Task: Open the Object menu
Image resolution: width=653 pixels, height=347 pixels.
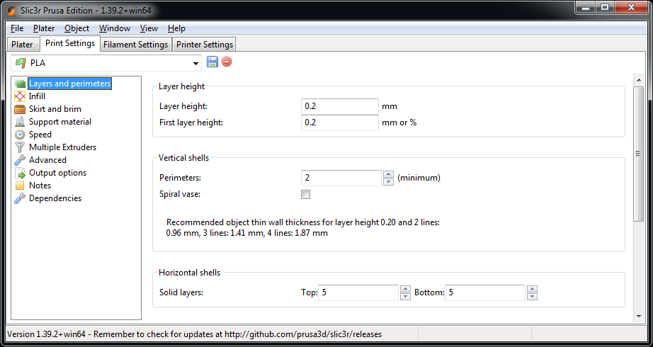Action: pos(76,28)
